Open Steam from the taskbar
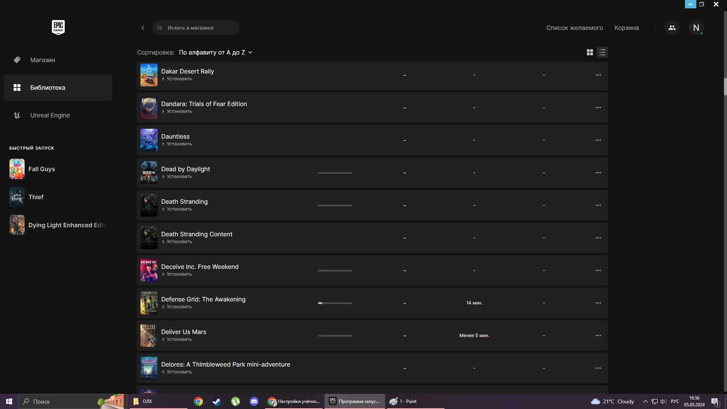This screenshot has height=409, width=727. [x=217, y=401]
